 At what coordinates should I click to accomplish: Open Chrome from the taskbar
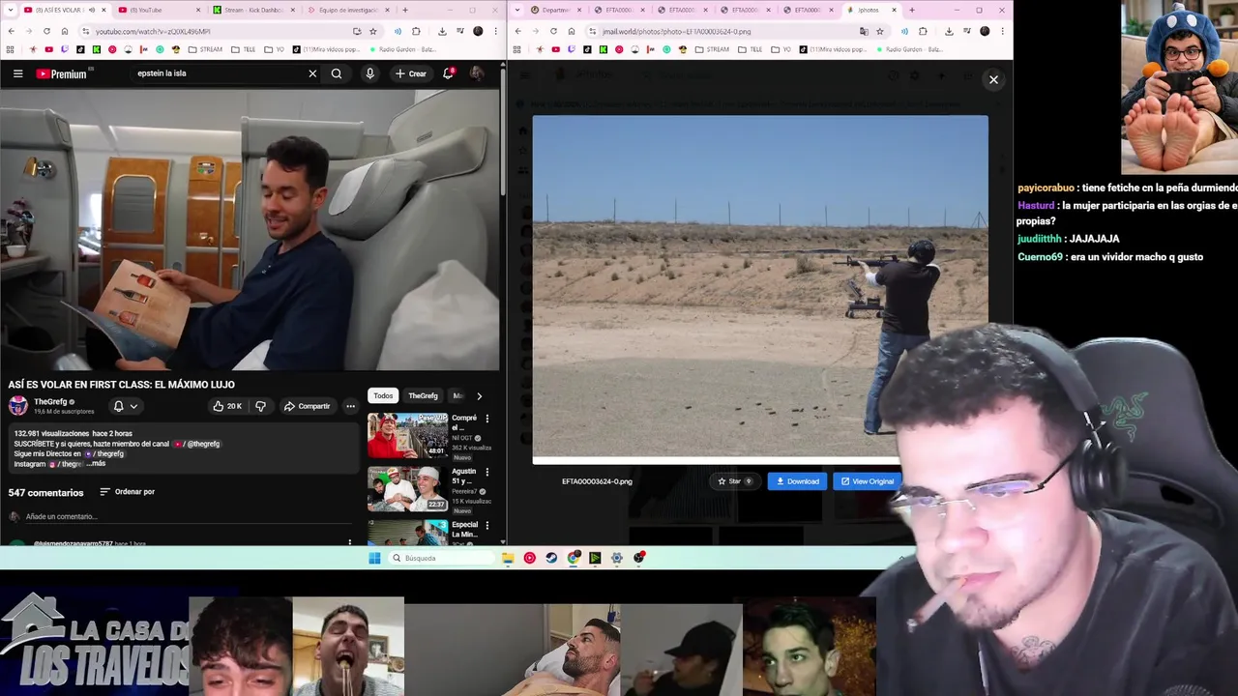[x=574, y=558]
